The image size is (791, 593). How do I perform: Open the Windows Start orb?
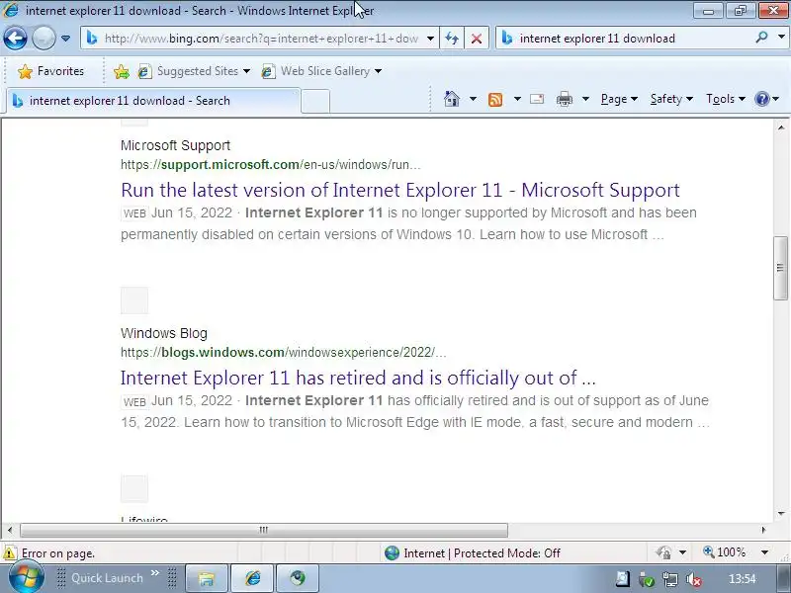coord(27,578)
